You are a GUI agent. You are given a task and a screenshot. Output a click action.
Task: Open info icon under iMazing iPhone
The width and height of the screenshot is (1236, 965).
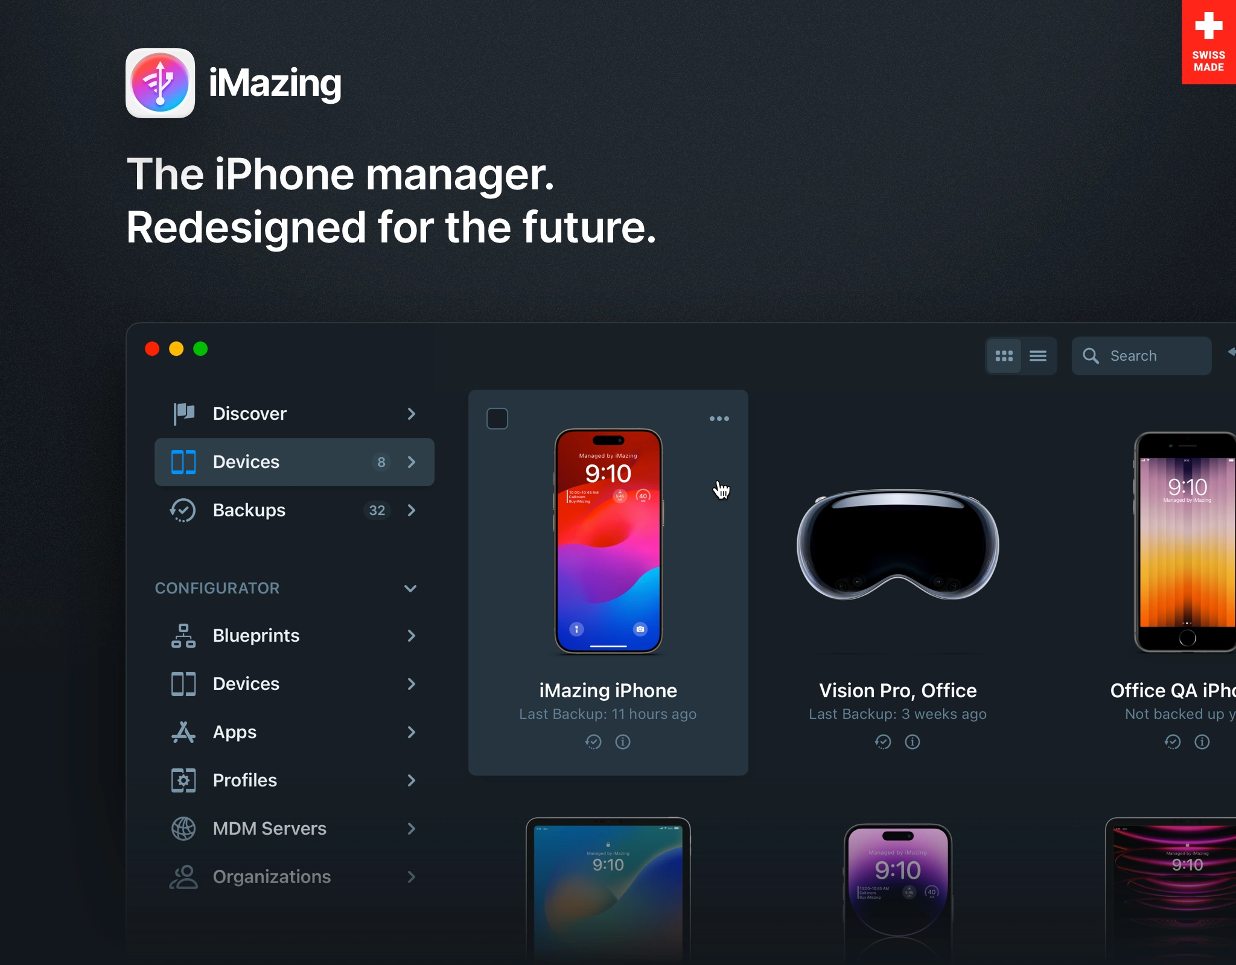623,742
